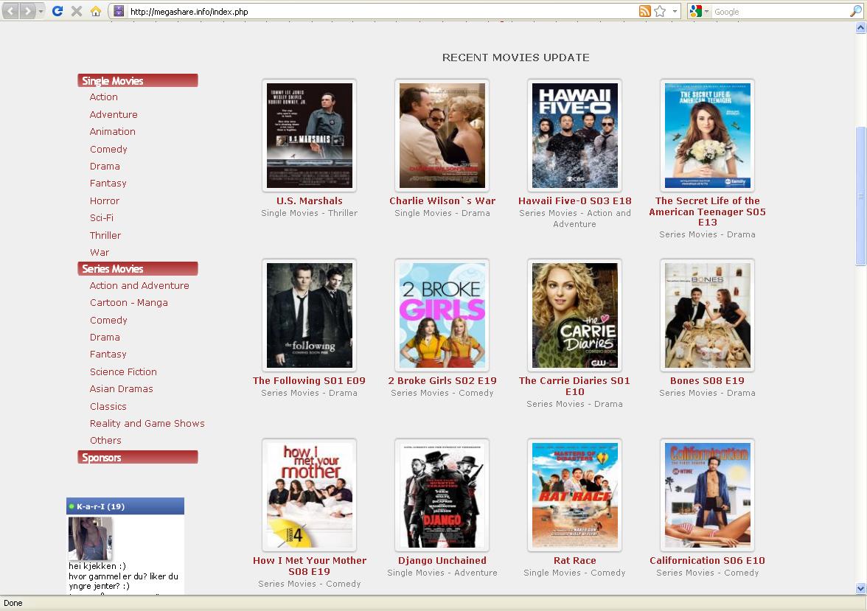The image size is (867, 611).
Task: Open the Single Movies category header
Action: pyautogui.click(x=138, y=81)
